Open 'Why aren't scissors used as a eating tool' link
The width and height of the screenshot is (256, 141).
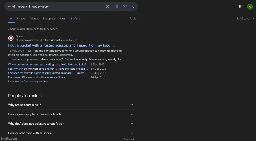click(47, 65)
